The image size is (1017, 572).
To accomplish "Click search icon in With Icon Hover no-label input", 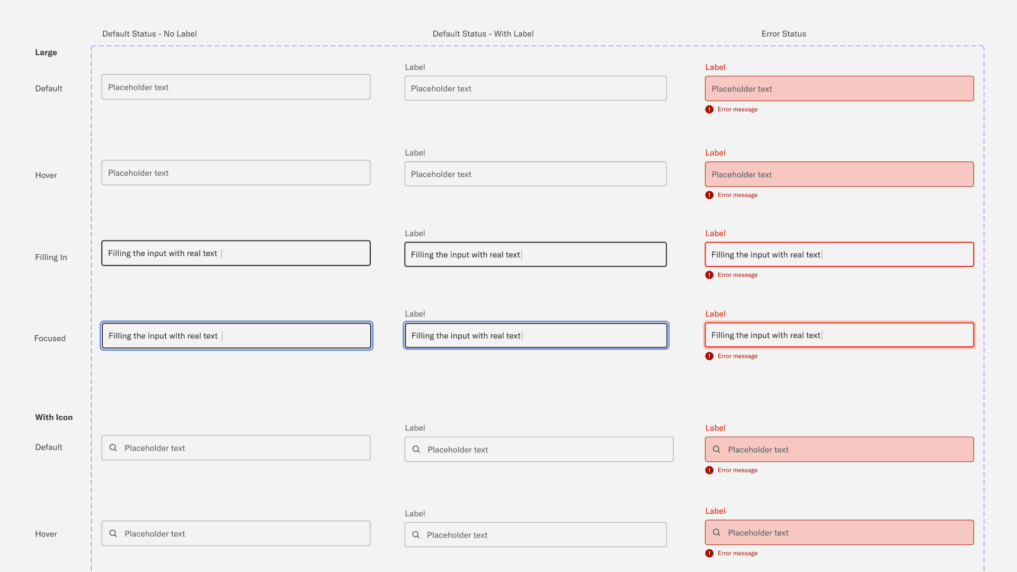I will coord(113,534).
